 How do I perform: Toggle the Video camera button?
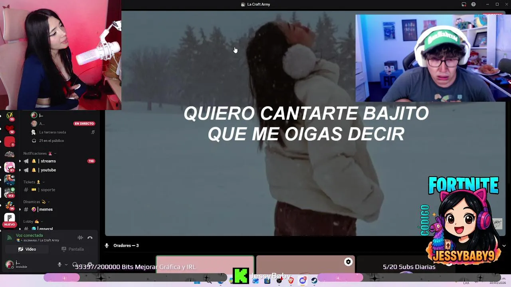(27, 249)
